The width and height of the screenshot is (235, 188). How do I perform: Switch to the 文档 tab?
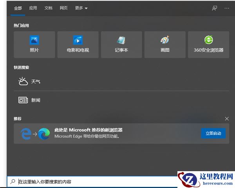tap(48, 8)
